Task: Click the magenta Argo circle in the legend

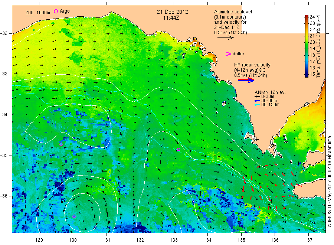Action: [56, 11]
